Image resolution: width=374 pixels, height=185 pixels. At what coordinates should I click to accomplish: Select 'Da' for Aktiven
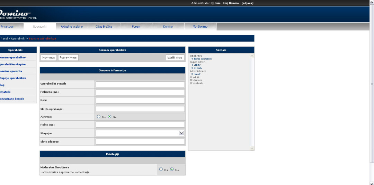99,117
